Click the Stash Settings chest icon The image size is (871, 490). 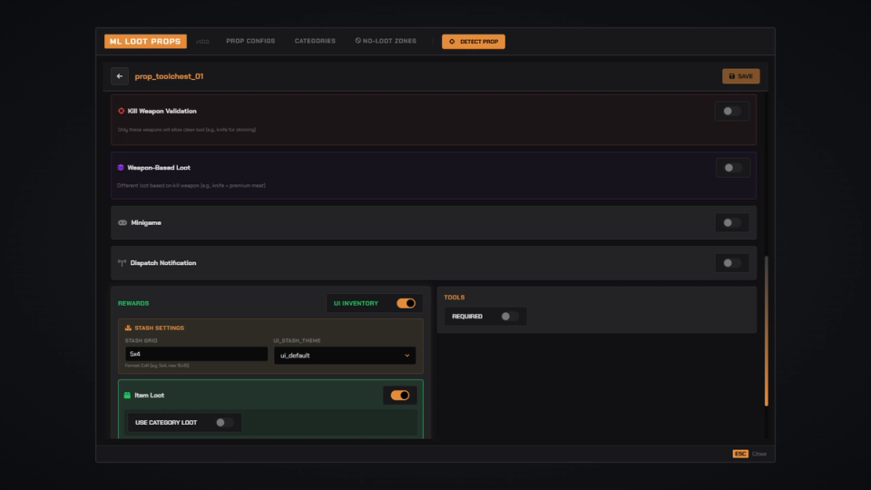[x=128, y=328]
